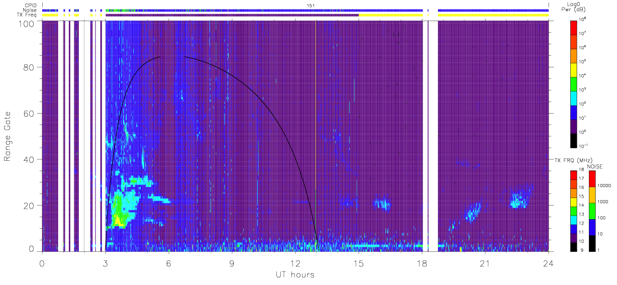Click the "Noise" row label at top left
617x285 pixels.
(30, 10)
